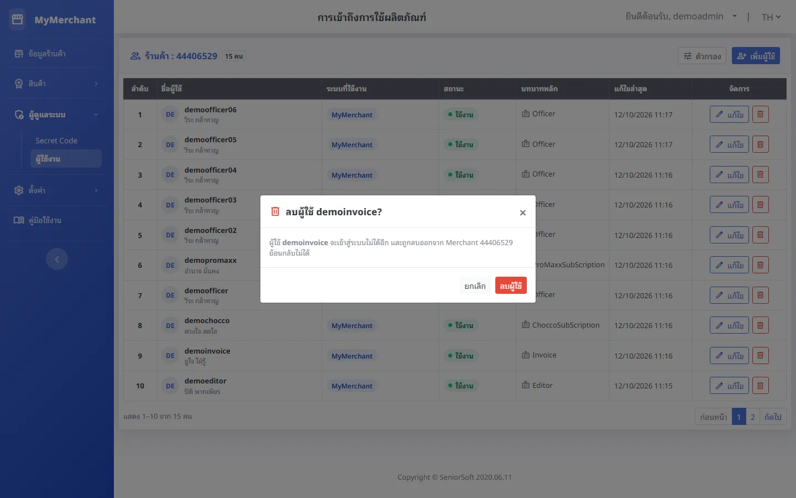Screen dimensions: 796x498
Task: Select current page 1 in pagination
Action: (739, 417)
